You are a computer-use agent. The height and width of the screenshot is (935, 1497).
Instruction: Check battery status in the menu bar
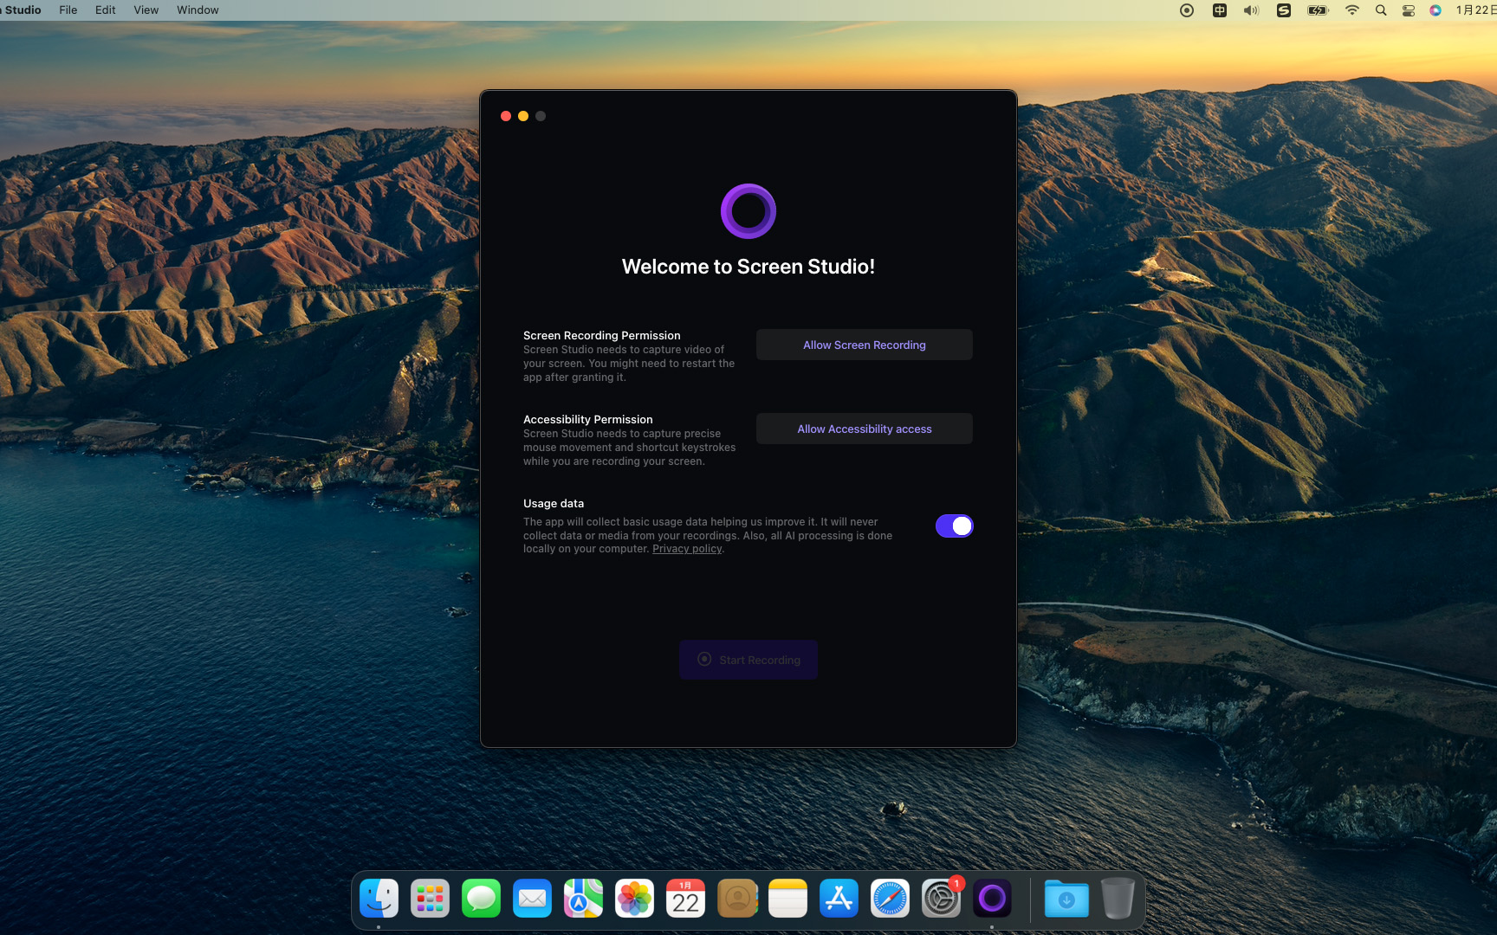(x=1318, y=10)
